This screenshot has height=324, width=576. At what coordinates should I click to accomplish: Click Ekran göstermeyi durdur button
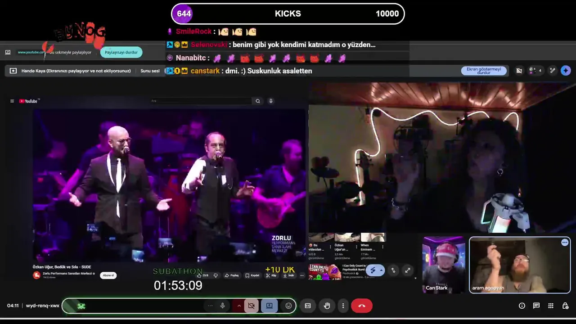click(484, 71)
